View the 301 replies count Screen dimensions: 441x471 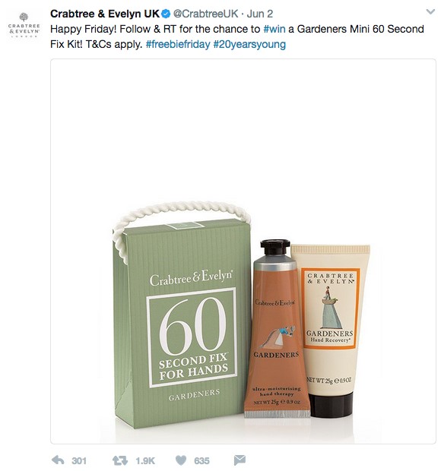pos(79,460)
